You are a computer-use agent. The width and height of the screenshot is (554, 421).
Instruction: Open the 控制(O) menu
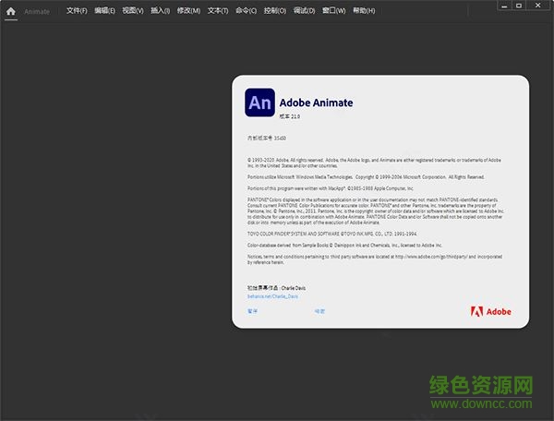pyautogui.click(x=275, y=11)
